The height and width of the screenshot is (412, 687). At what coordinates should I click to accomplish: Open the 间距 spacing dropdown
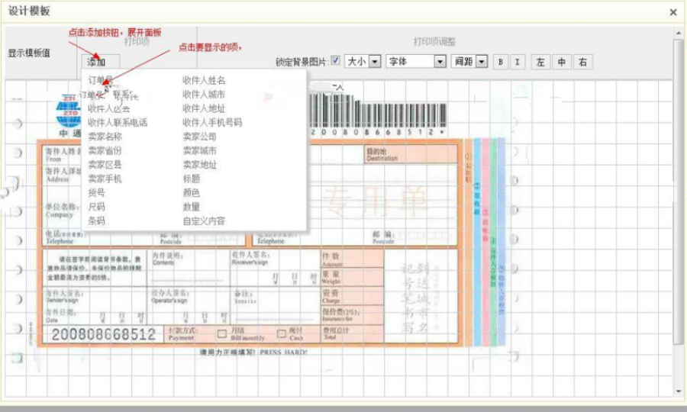coord(469,62)
